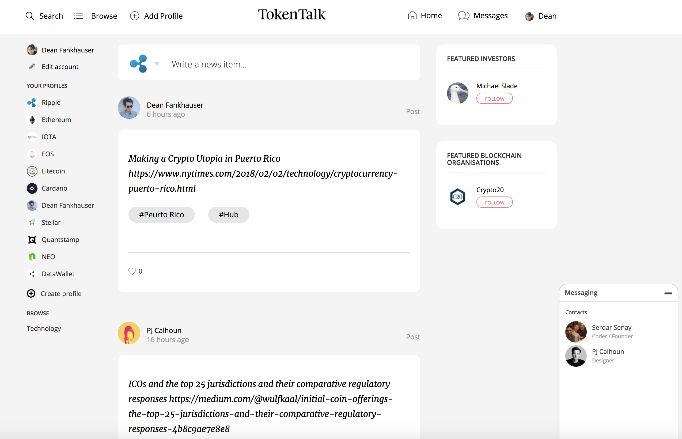This screenshot has height=439, width=682.
Task: Click the Create profile plus icon
Action: pos(31,294)
